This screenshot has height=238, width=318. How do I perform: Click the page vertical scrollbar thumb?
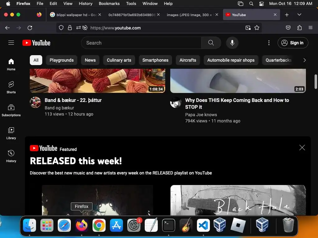coord(316,82)
